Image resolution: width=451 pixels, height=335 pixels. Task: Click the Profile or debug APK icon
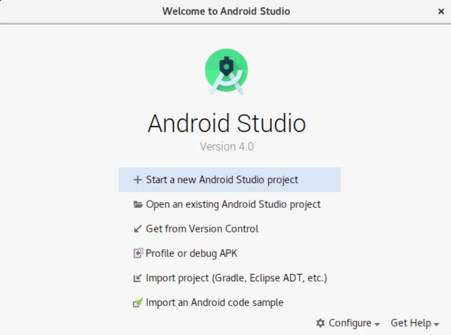[x=138, y=253]
